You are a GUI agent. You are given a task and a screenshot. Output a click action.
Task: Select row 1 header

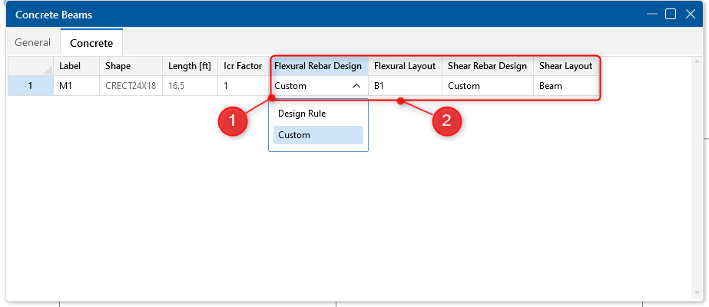pyautogui.click(x=30, y=86)
